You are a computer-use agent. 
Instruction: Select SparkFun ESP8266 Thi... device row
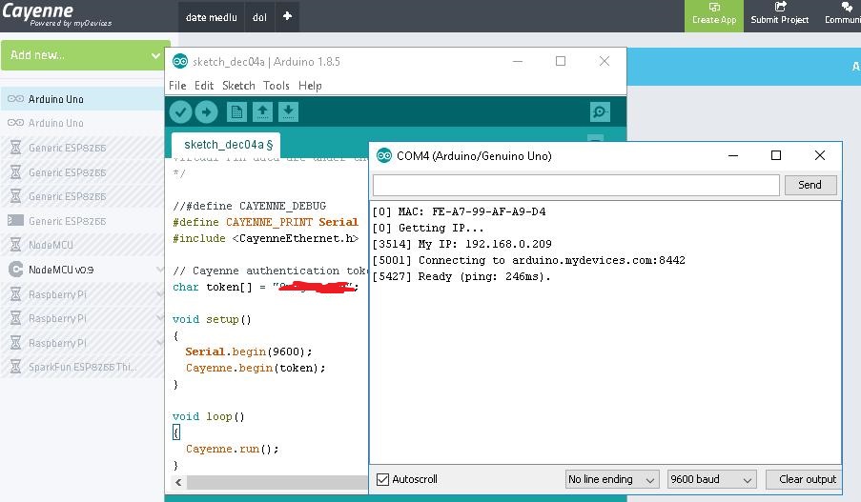click(x=82, y=367)
